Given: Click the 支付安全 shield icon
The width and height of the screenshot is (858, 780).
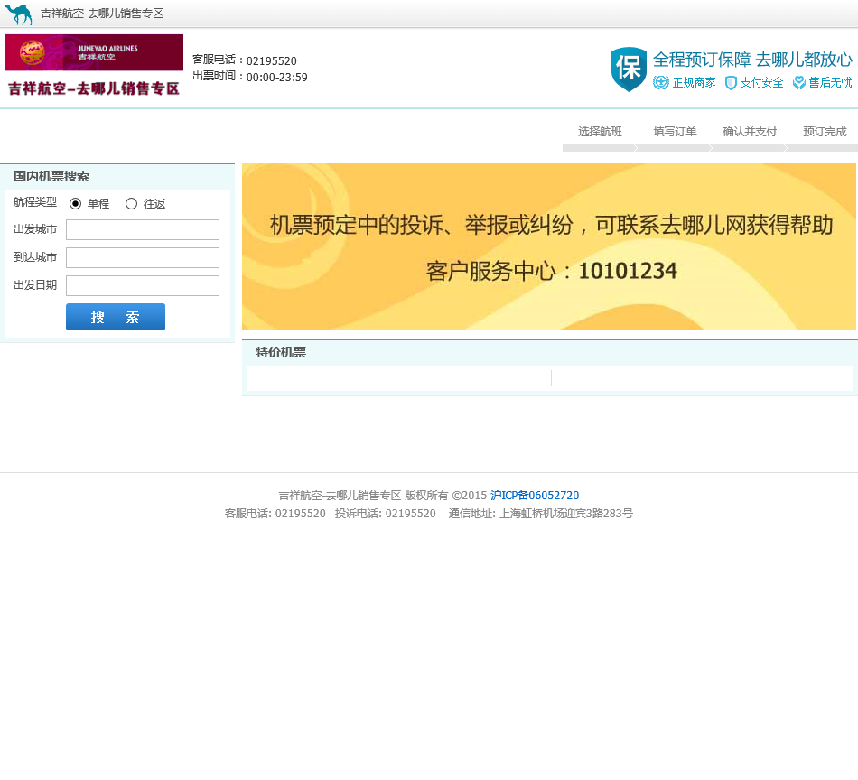Looking at the screenshot, I should (731, 82).
